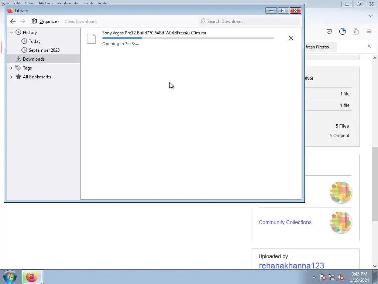
Task: Open Action Center flag icon
Action: click(x=323, y=277)
